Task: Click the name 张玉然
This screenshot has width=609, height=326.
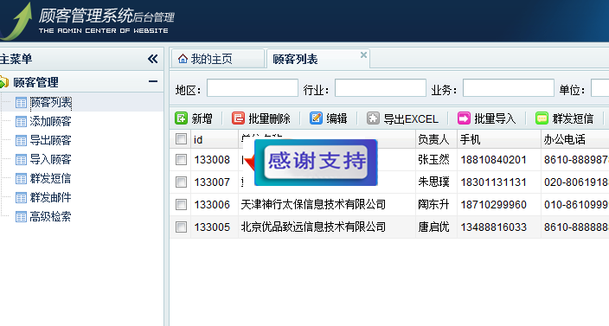Action: [433, 159]
